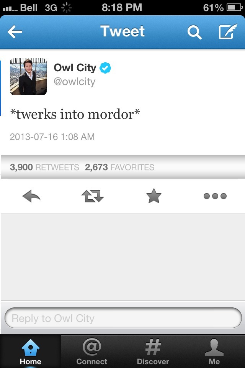Go to the Me tab
245x368 pixels.
click(214, 352)
